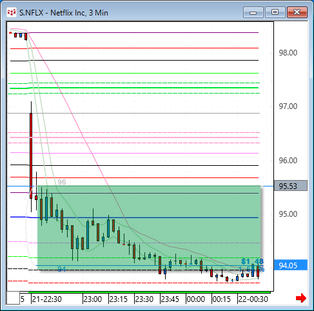Click the 00:15 time axis label

click(222, 299)
